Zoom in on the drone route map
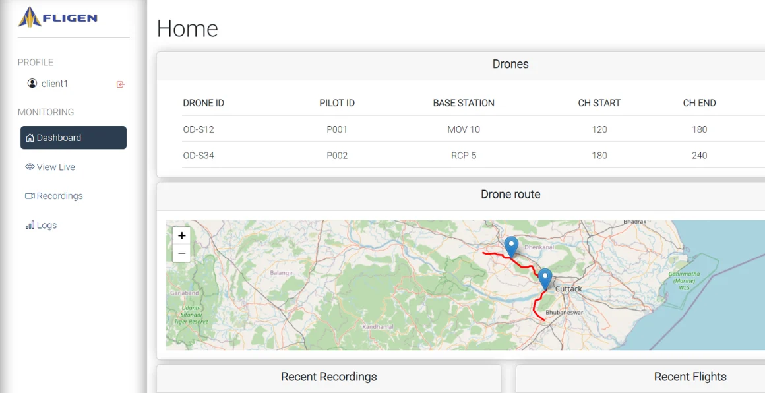 (x=181, y=236)
